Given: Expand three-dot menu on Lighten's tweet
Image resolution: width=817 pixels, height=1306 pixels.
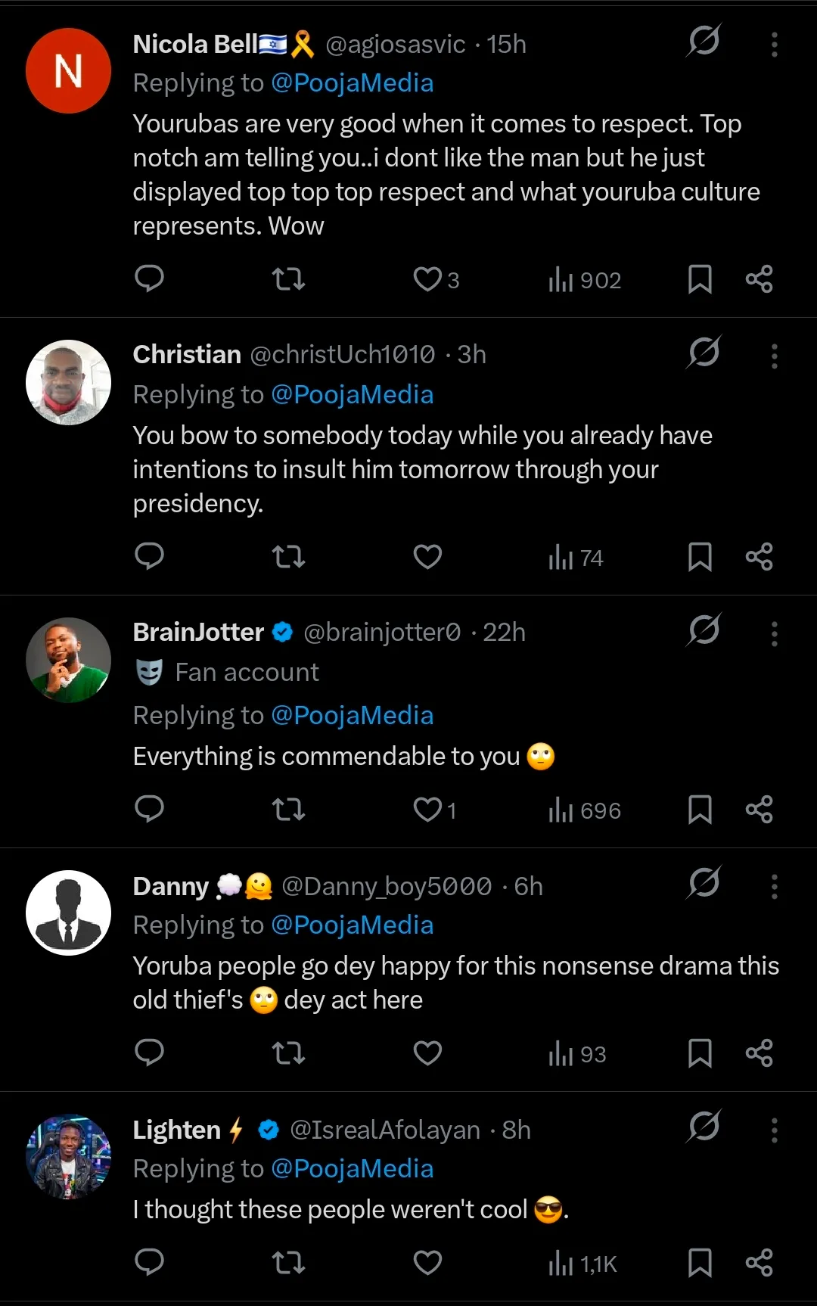Looking at the screenshot, I should pos(774,1130).
